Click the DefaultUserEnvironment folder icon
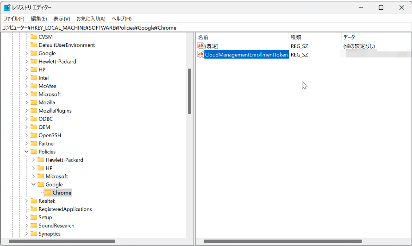Viewport: 412px width, 246px height. 34,45
